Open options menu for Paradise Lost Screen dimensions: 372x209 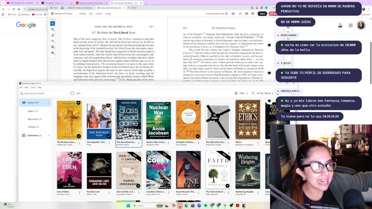pyautogui.click(x=109, y=192)
